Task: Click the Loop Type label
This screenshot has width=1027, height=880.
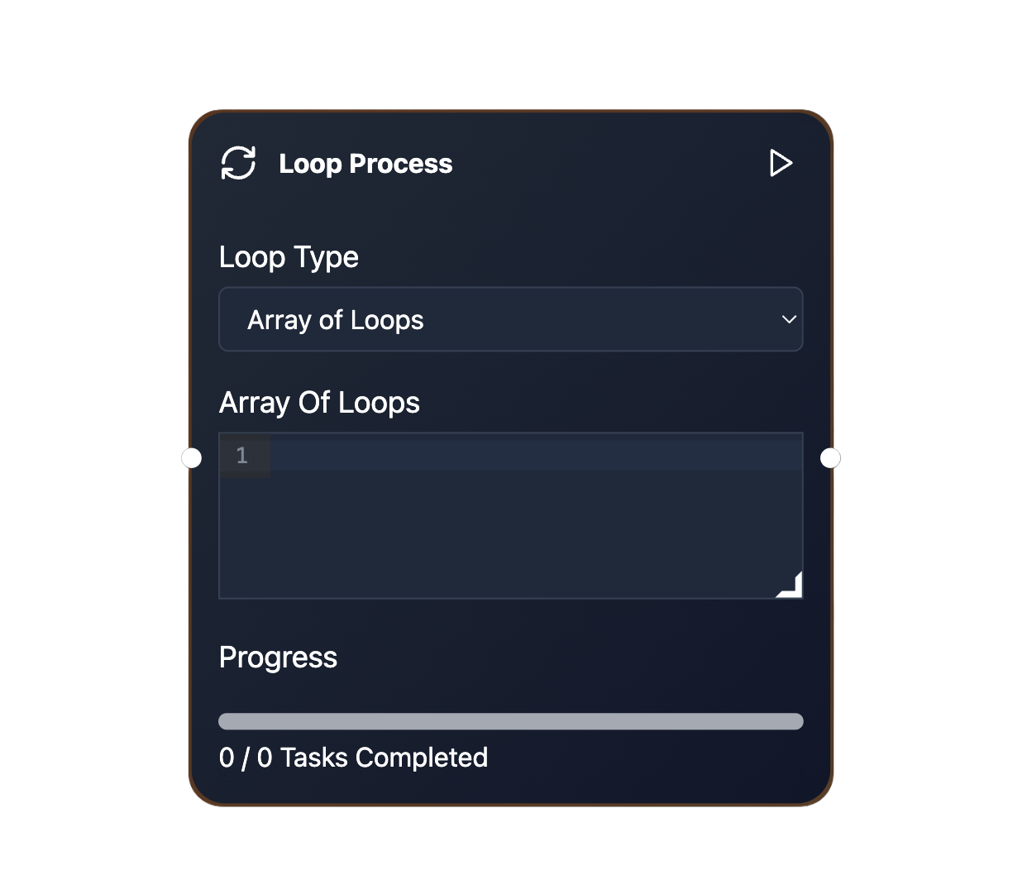Action: pyautogui.click(x=289, y=257)
